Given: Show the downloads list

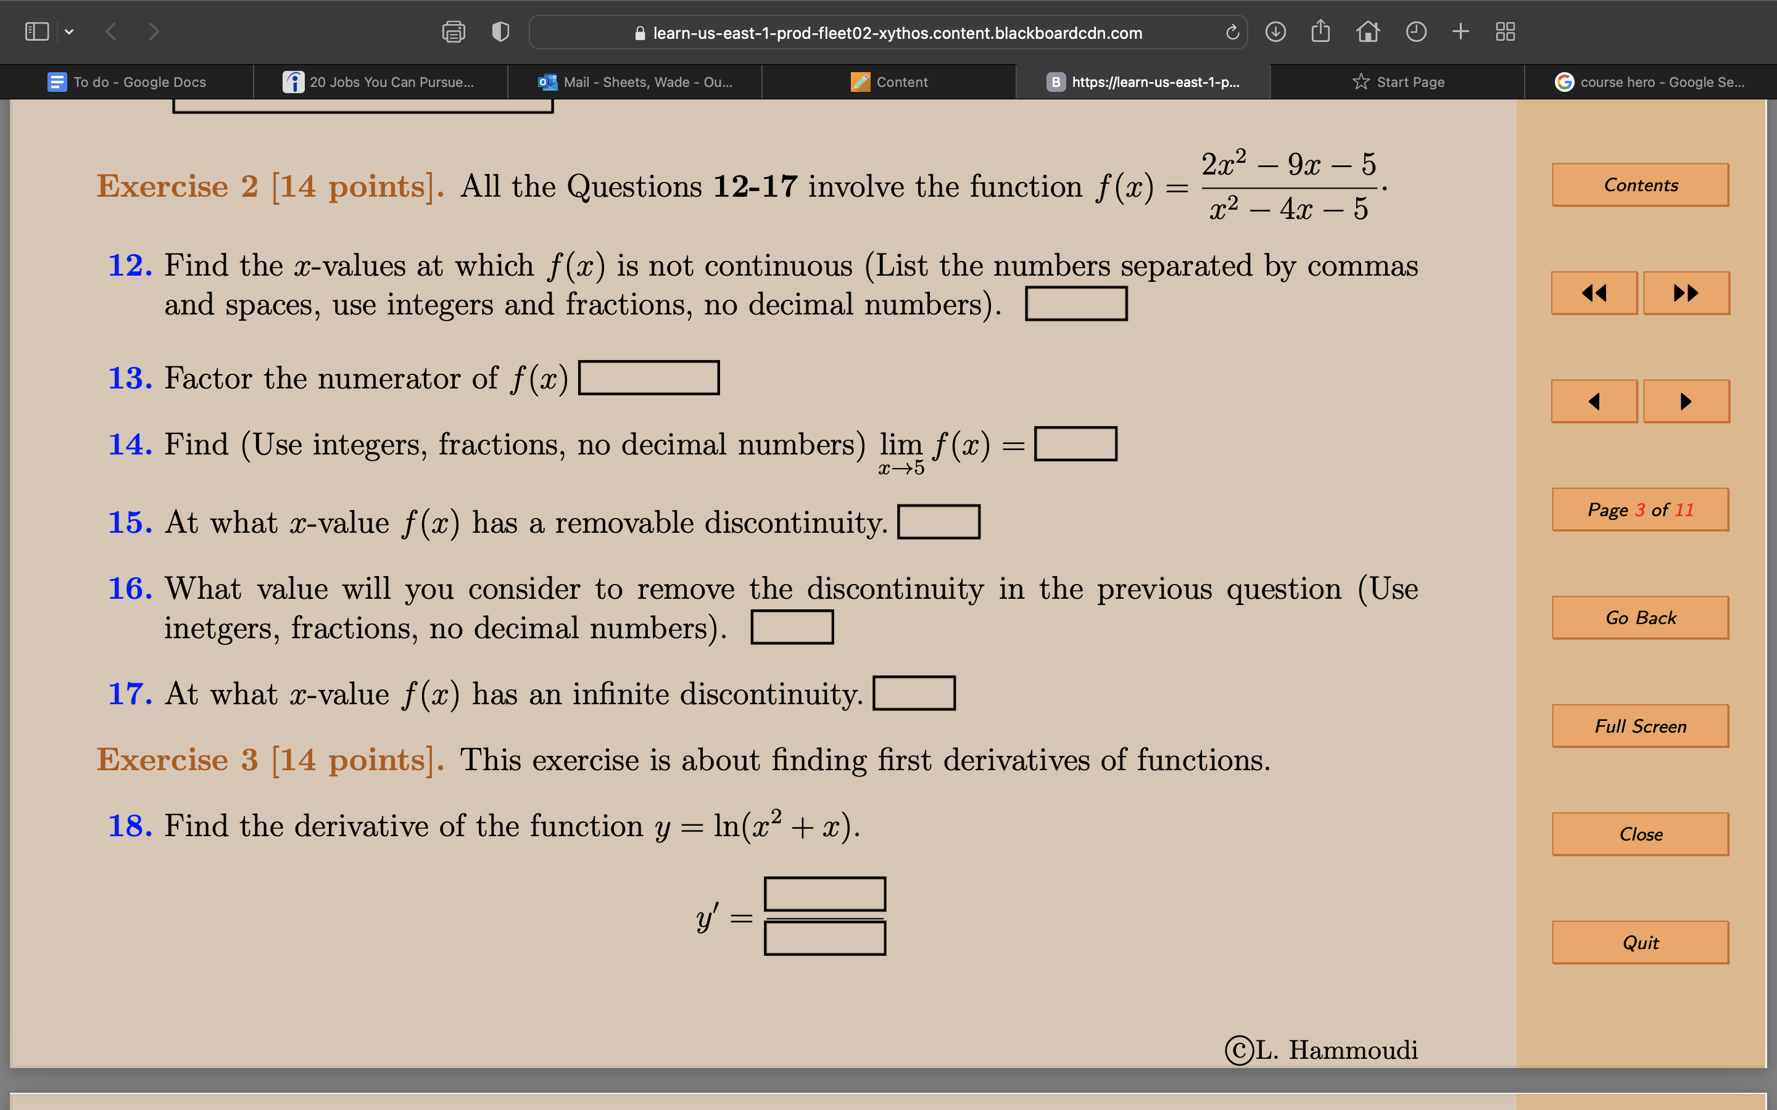Looking at the screenshot, I should 1276,31.
